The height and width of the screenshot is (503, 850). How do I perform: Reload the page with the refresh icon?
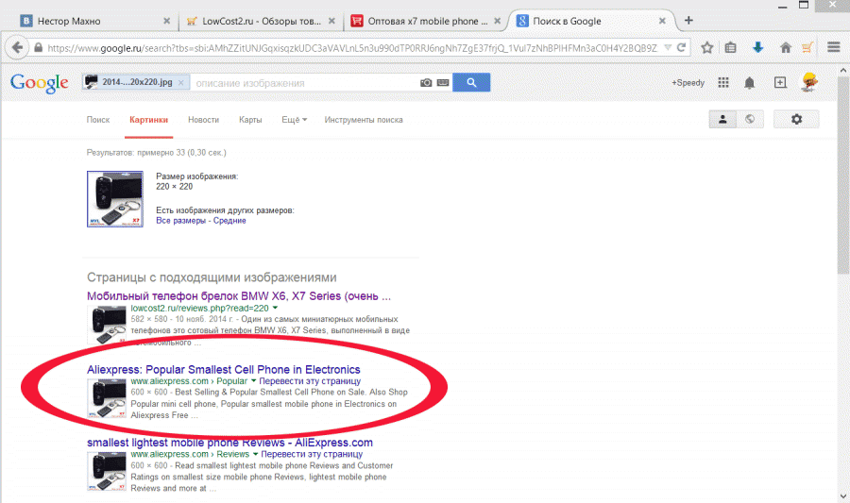[681, 47]
